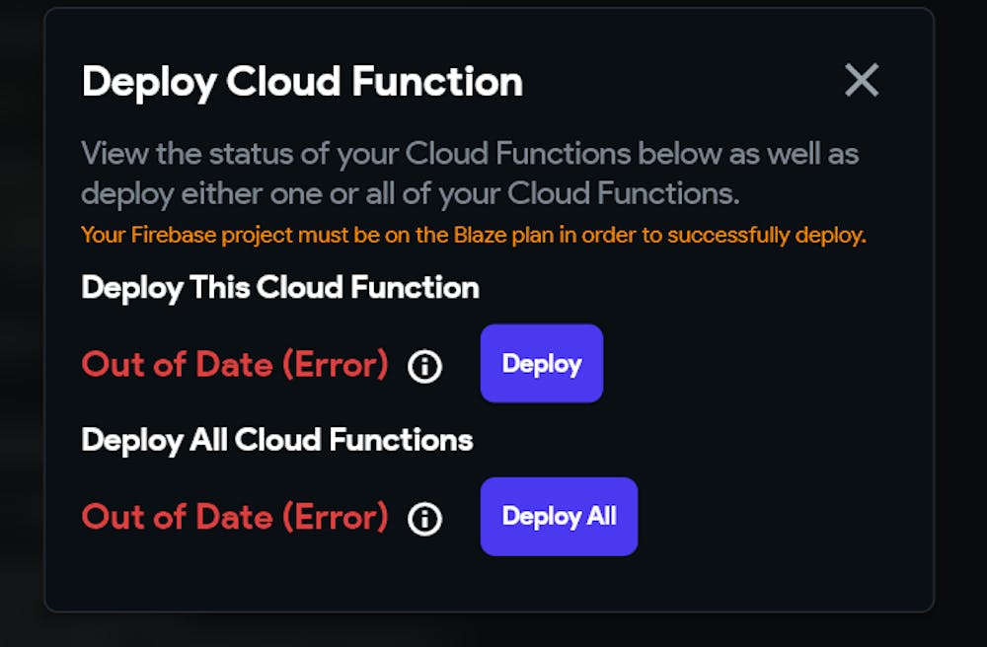Click the orange Blaze plan warning message
987x647 pixels.
[474, 236]
